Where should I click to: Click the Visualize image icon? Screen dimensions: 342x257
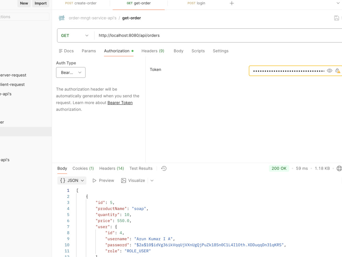(x=123, y=181)
